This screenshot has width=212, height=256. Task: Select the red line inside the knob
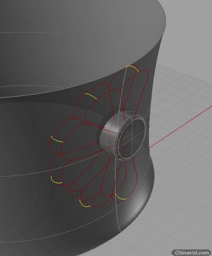pyautogui.click(x=109, y=131)
